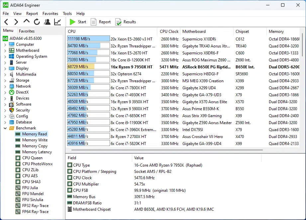The image size is (306, 220).
Task: Click the Results toolbar button label
Action: click(x=130, y=22)
